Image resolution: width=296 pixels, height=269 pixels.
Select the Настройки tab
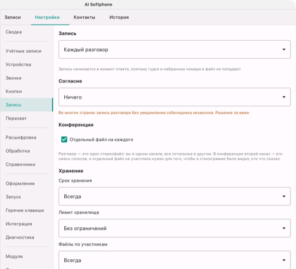pos(47,17)
